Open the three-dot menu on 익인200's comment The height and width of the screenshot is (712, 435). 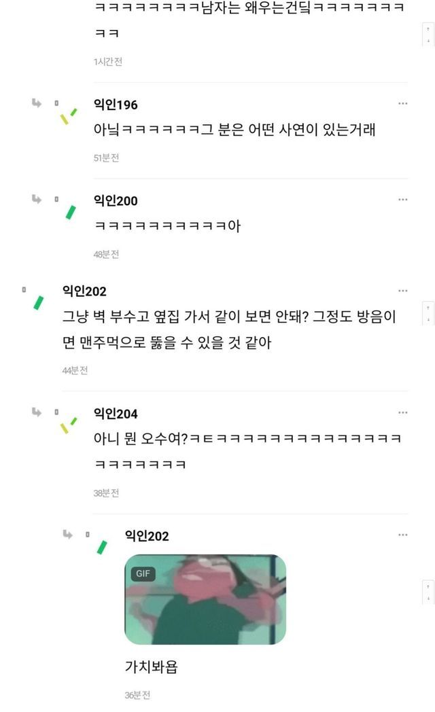coord(403,199)
